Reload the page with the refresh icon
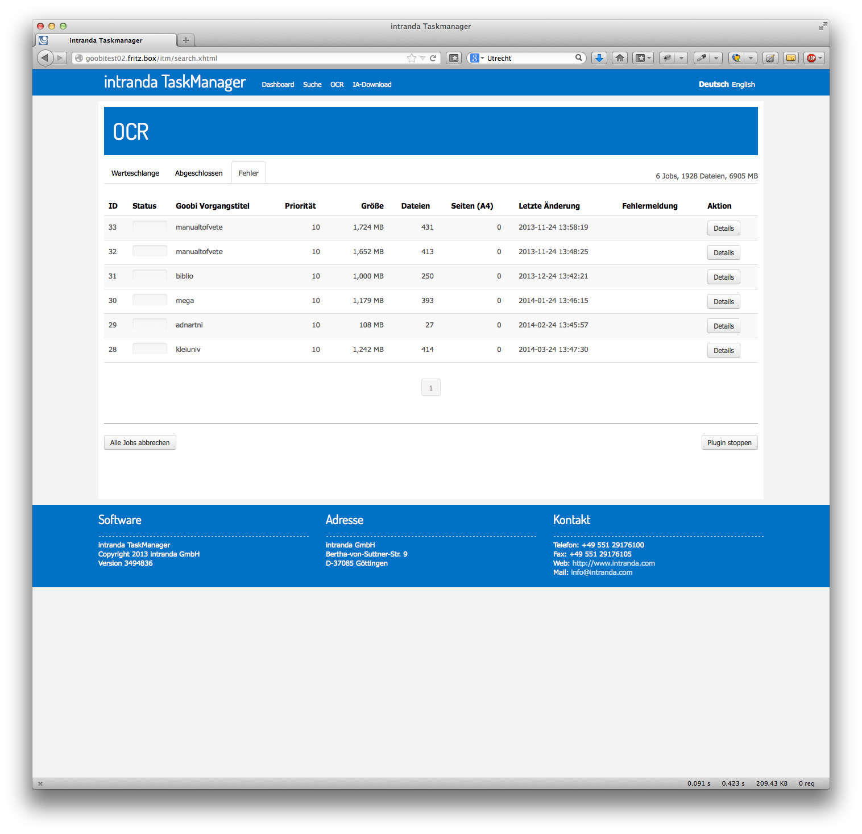The width and height of the screenshot is (862, 834). click(x=433, y=58)
